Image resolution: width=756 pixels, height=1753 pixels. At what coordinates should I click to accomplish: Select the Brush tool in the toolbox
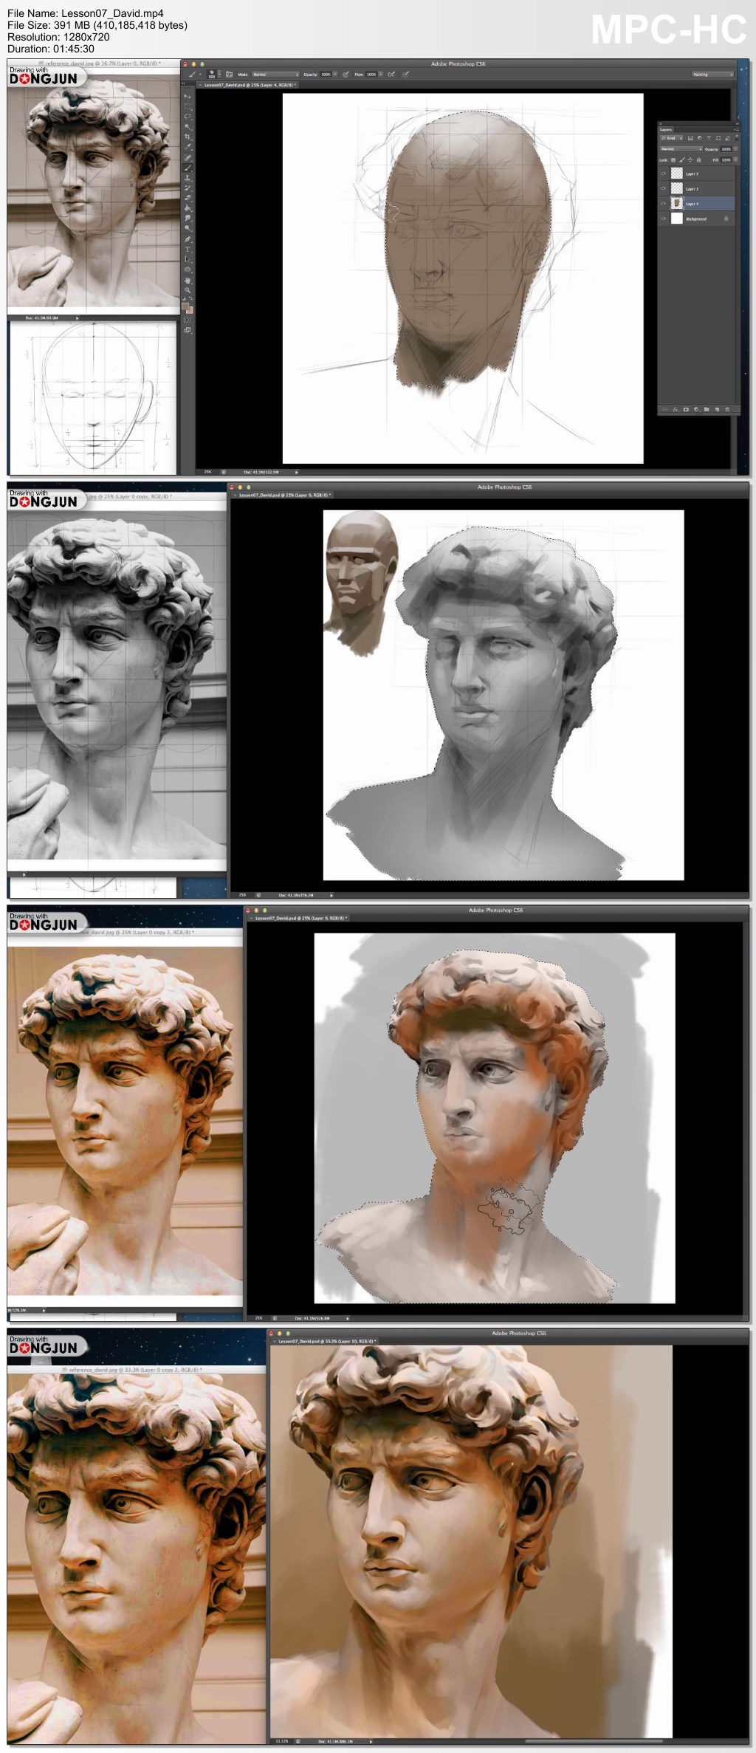pyautogui.click(x=188, y=168)
